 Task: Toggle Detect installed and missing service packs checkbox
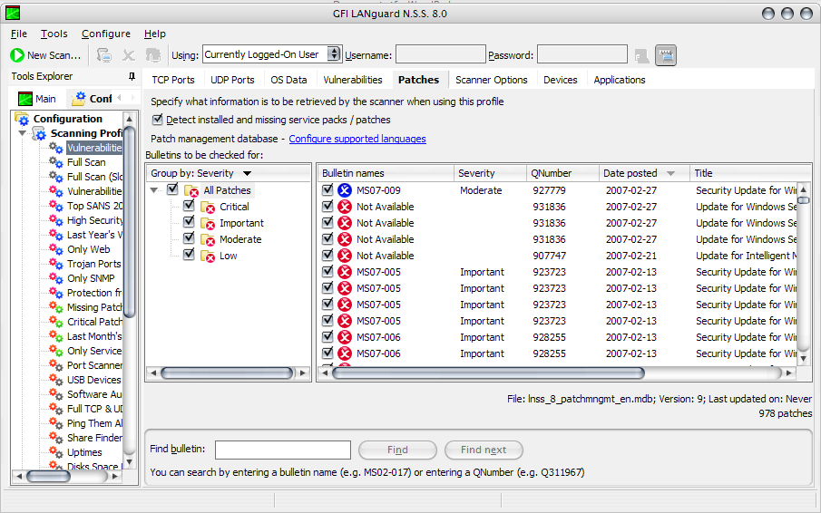point(157,120)
